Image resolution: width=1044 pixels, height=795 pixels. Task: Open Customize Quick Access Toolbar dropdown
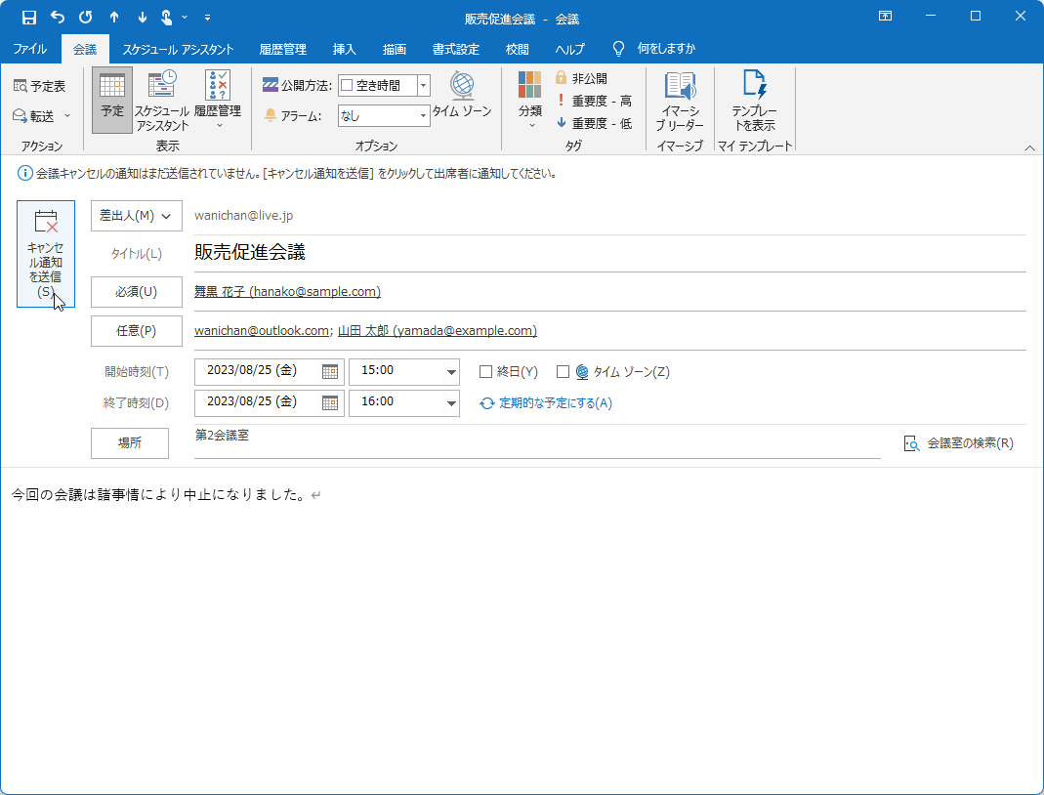[208, 18]
